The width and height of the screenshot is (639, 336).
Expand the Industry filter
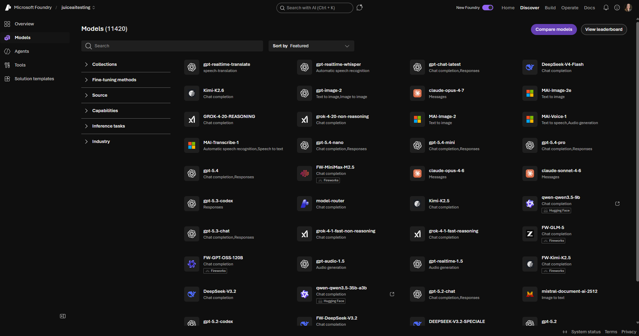pos(126,142)
